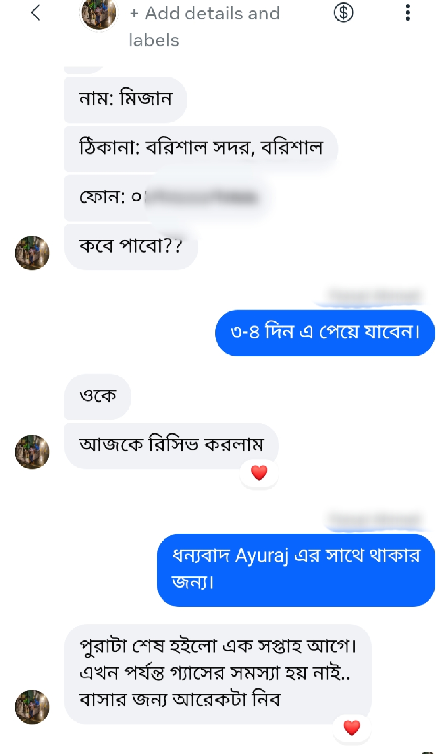Select the ওকে message bubble
The image size is (445, 754).
tap(98, 396)
